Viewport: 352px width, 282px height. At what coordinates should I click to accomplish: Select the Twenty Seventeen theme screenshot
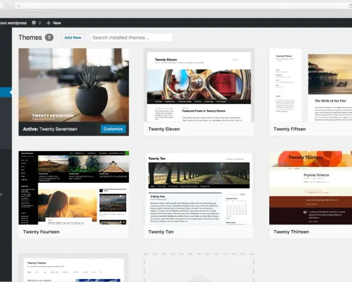[74, 85]
